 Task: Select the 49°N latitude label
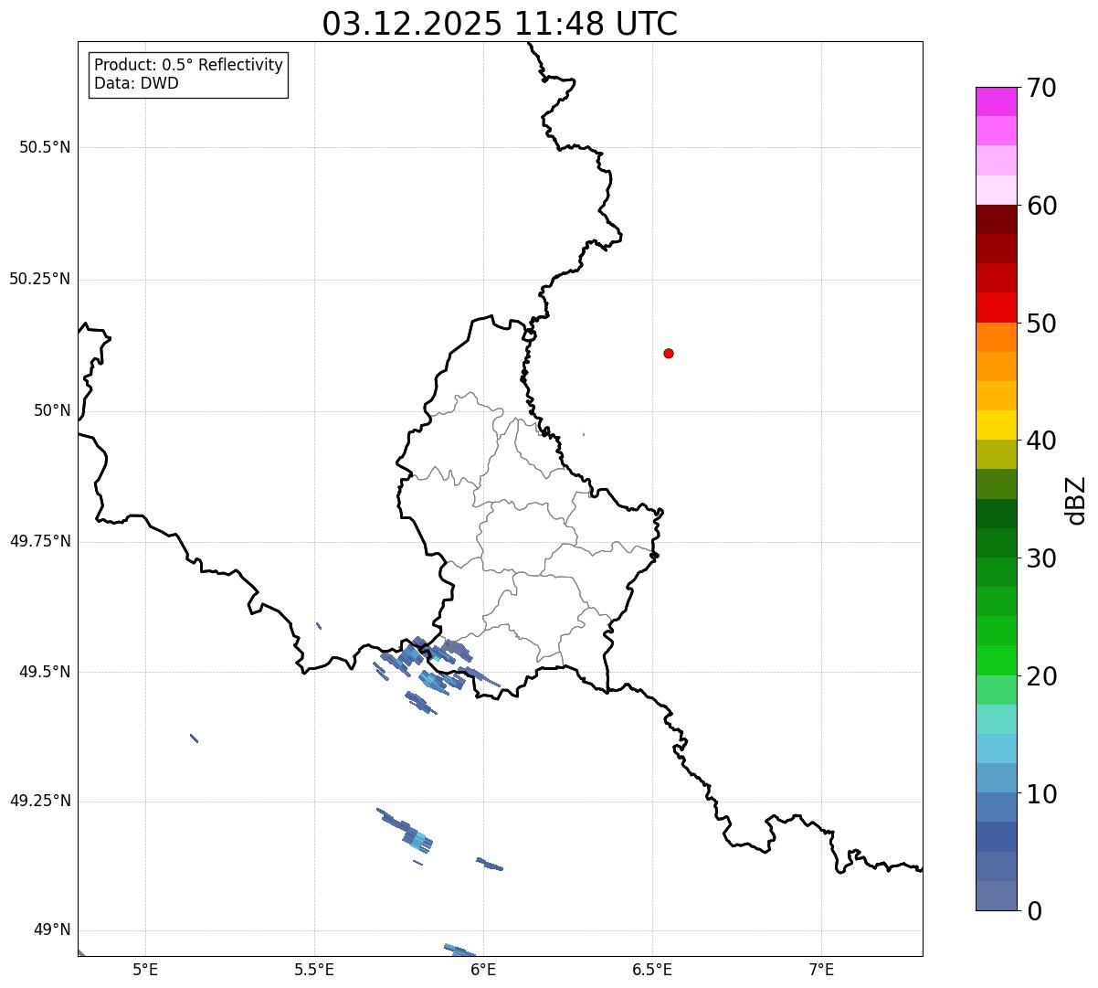coord(52,930)
